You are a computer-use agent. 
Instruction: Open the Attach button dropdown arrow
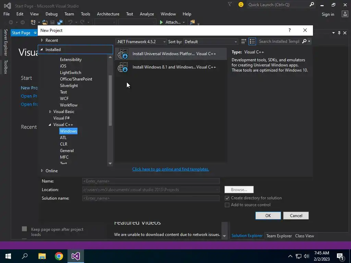(184, 22)
